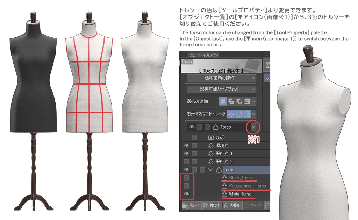Open the 透明箇所の操作 dropdown

coord(221,78)
